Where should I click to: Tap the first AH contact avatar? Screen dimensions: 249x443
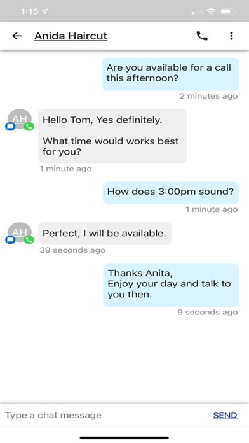pos(20,119)
